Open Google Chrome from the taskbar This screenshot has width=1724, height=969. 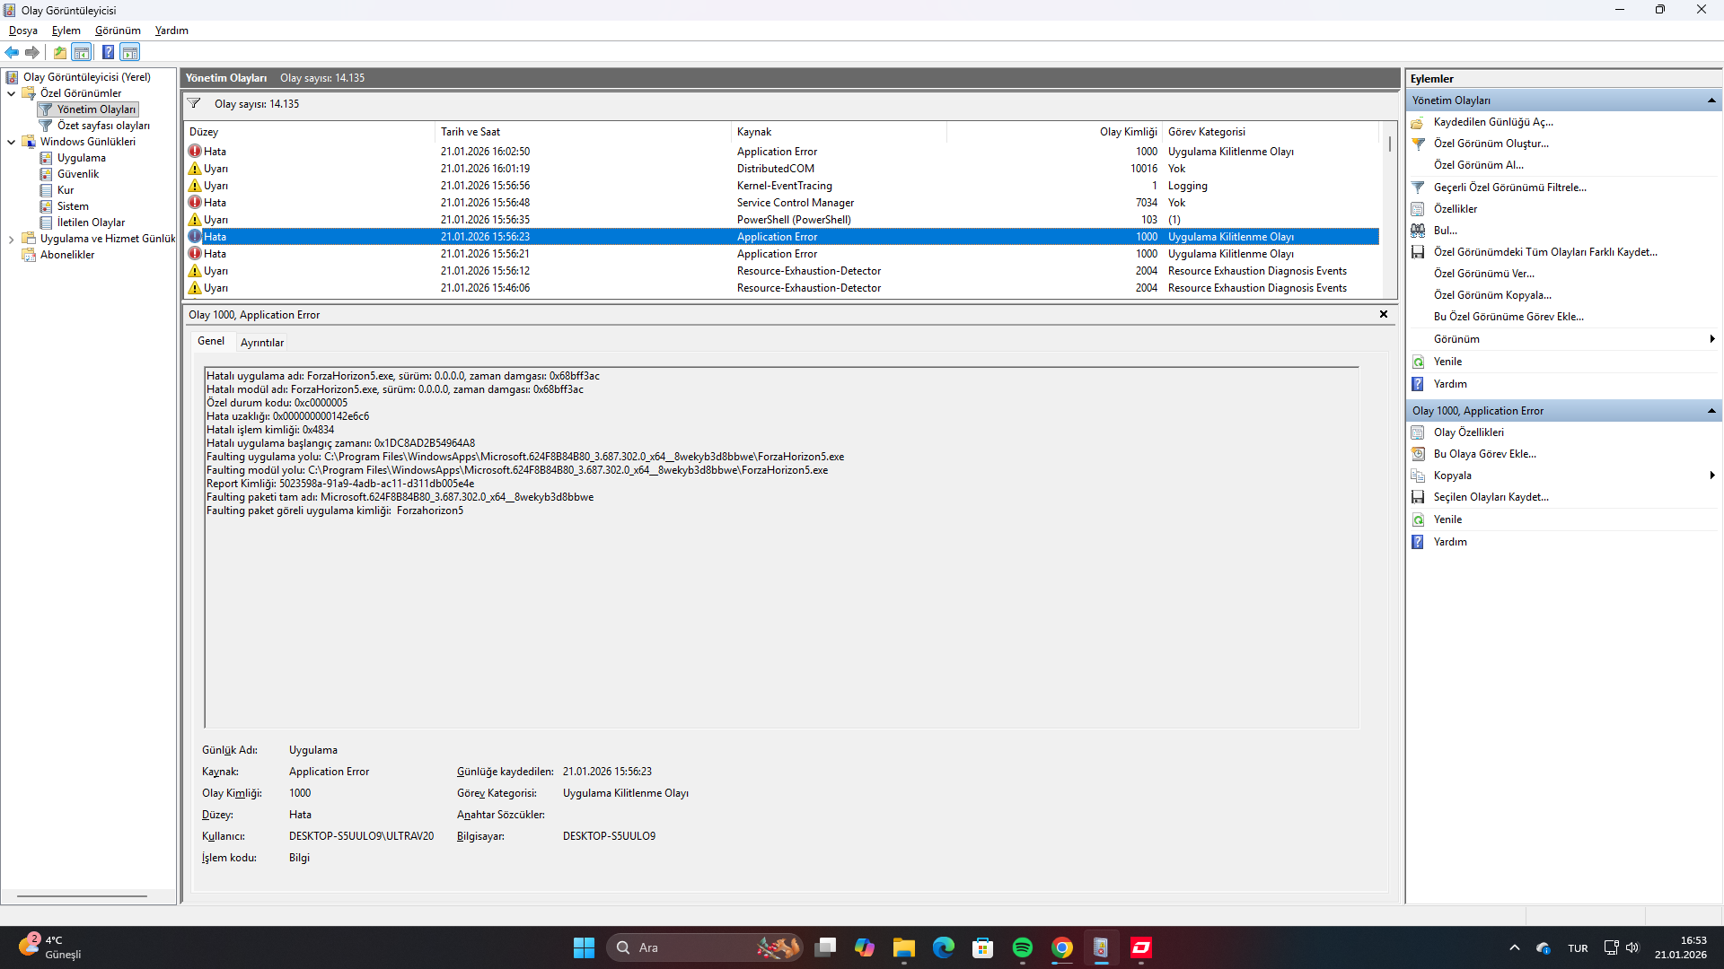[1062, 947]
